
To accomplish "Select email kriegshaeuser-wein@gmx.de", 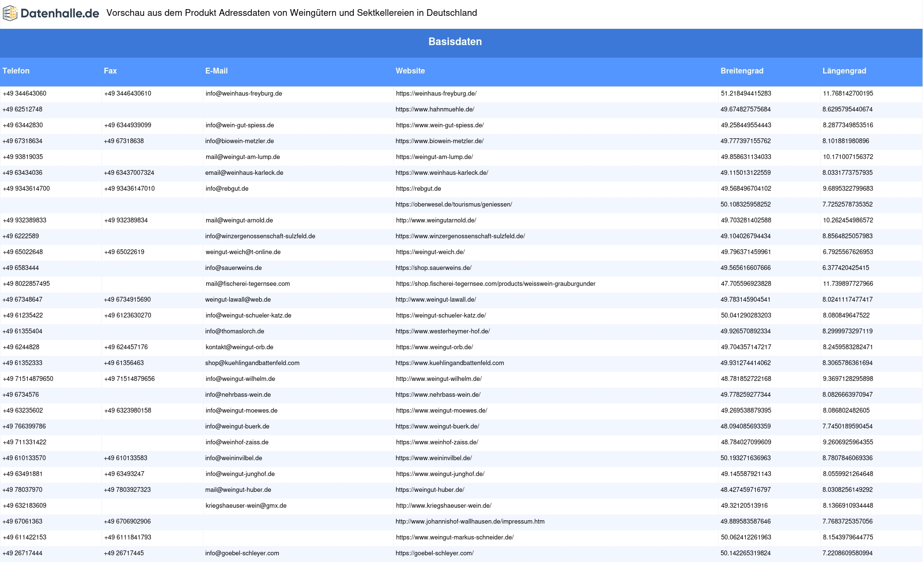I will tap(246, 506).
